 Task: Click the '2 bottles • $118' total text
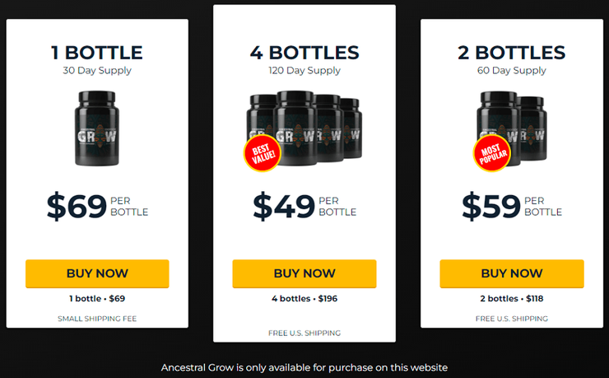(512, 298)
